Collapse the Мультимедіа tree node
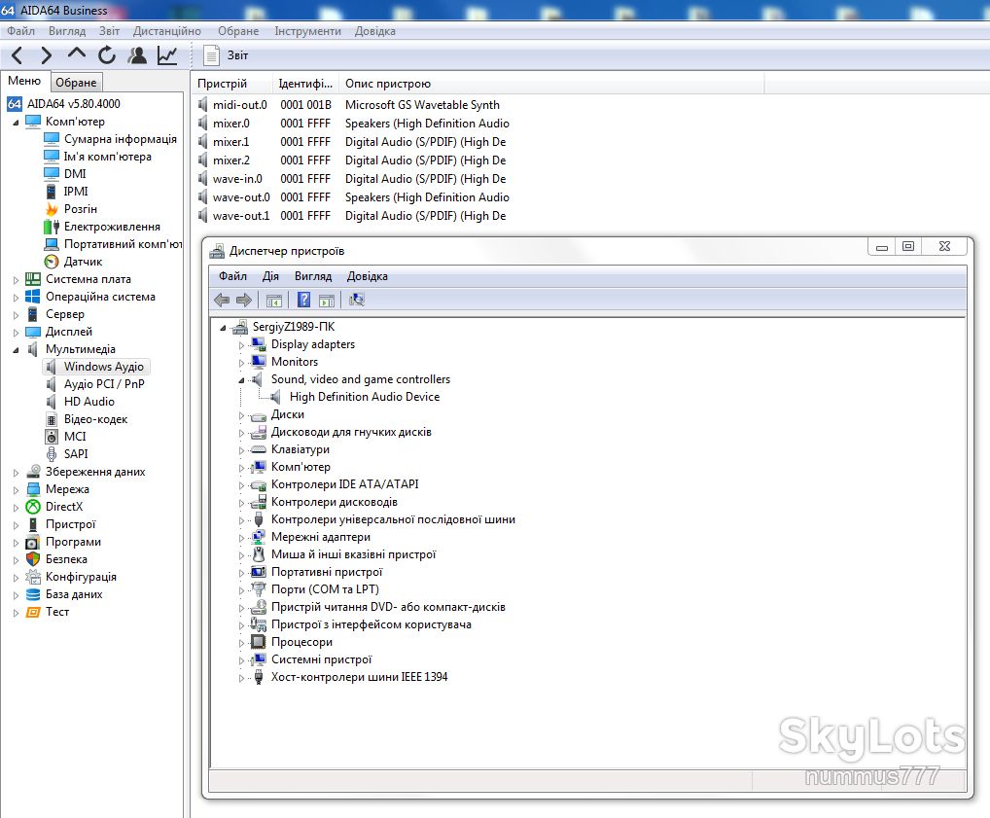 coord(17,350)
